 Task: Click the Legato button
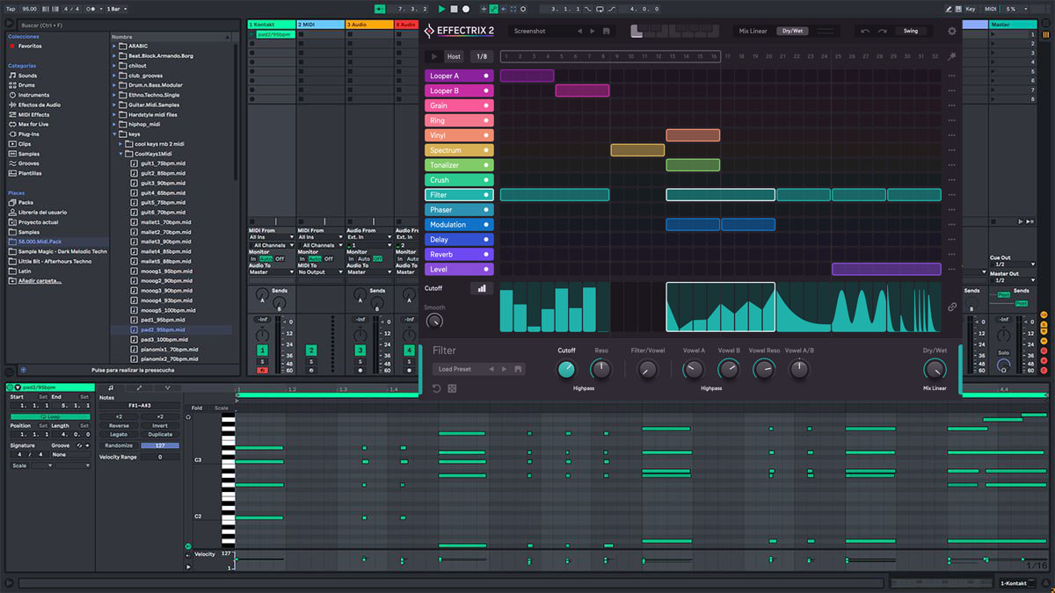[119, 435]
